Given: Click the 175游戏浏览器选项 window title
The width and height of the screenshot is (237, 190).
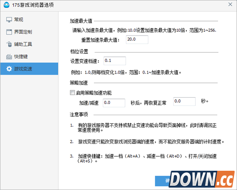Looking at the screenshot, I should tap(33, 5).
